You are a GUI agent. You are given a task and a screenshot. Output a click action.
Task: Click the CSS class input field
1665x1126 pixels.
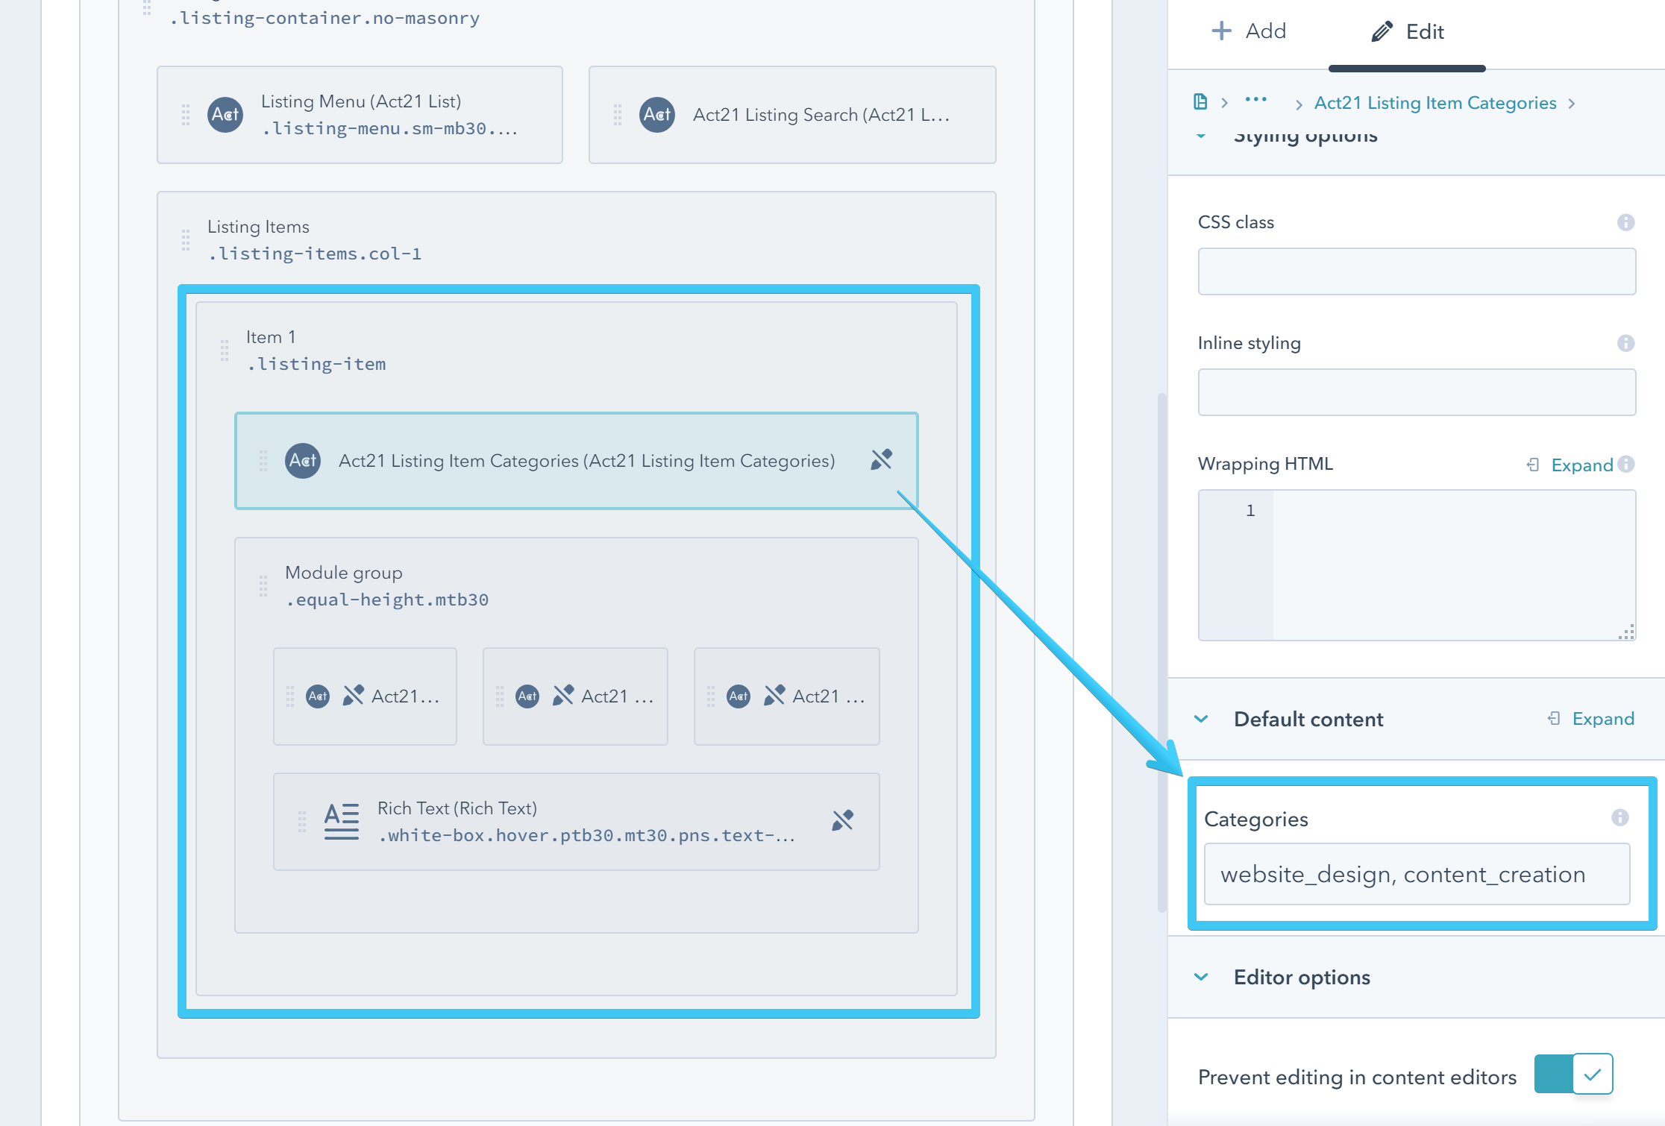pos(1416,271)
